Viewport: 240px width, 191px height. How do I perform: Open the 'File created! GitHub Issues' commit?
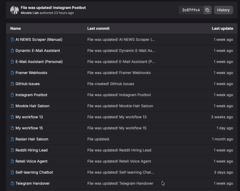[111, 84]
